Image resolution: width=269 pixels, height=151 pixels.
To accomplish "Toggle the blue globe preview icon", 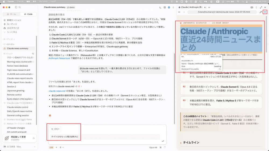I will tap(169, 7).
